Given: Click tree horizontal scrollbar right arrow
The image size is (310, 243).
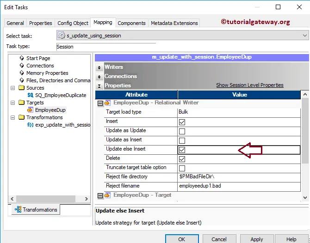Looking at the screenshot, I should pos(86,199).
